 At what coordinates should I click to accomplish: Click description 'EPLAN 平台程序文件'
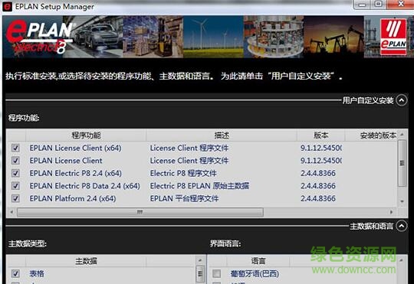click(184, 198)
